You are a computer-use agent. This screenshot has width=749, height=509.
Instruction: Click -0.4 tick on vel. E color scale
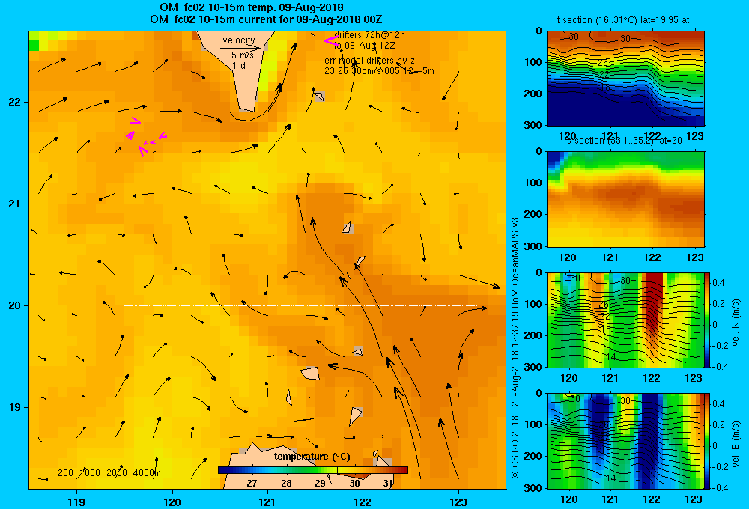point(721,488)
